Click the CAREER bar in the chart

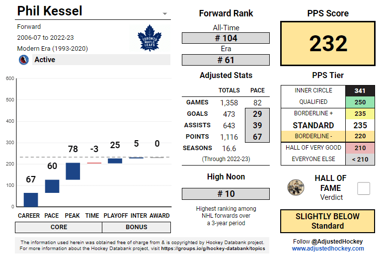pyautogui.click(x=31, y=199)
